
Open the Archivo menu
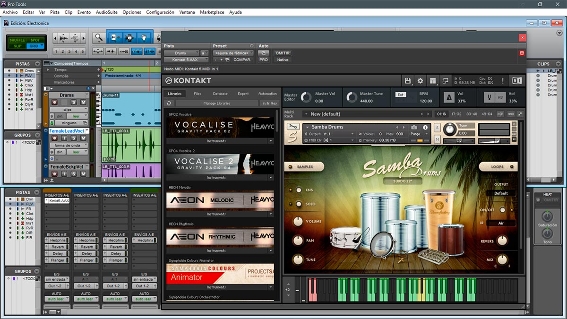[10, 12]
